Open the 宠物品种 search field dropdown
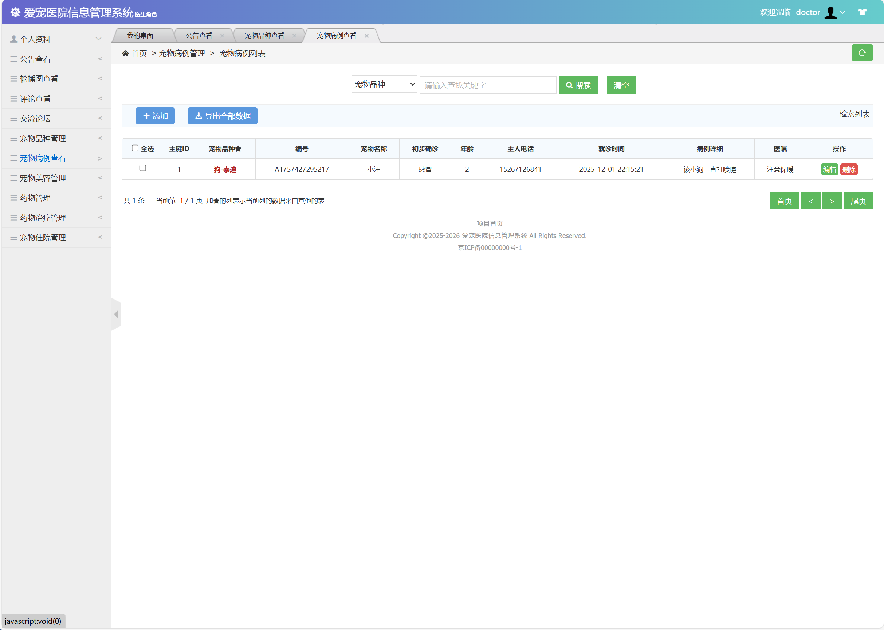Viewport: 884px width, 630px height. pyautogui.click(x=384, y=84)
